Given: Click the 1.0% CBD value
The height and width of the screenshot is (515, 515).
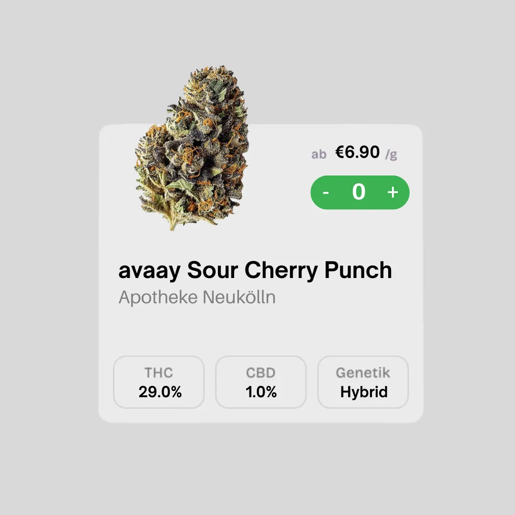Looking at the screenshot, I should [261, 392].
